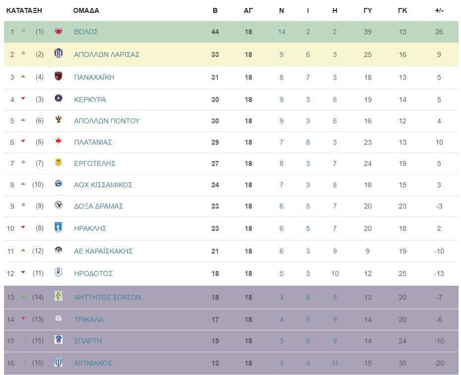
Task: Open the ΑΟΧ ΚΙΣΣΑΜΙΚΟΣ team link
Action: click(x=103, y=185)
